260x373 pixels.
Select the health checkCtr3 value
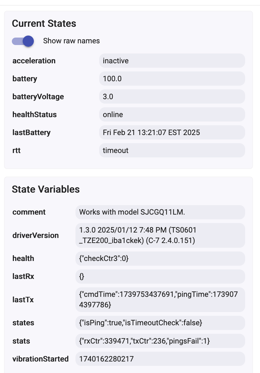click(104, 259)
